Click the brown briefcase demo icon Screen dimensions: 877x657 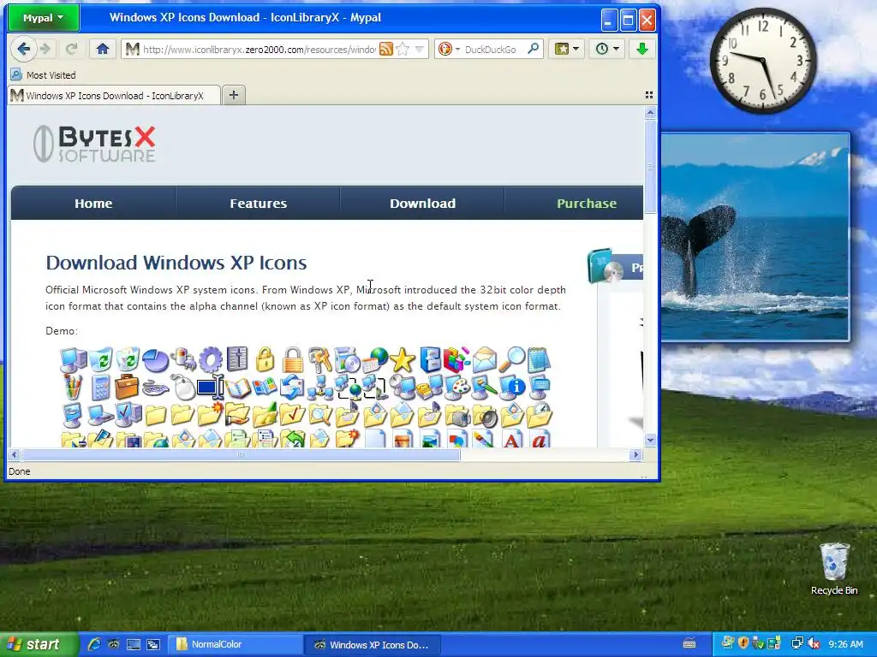coord(127,387)
